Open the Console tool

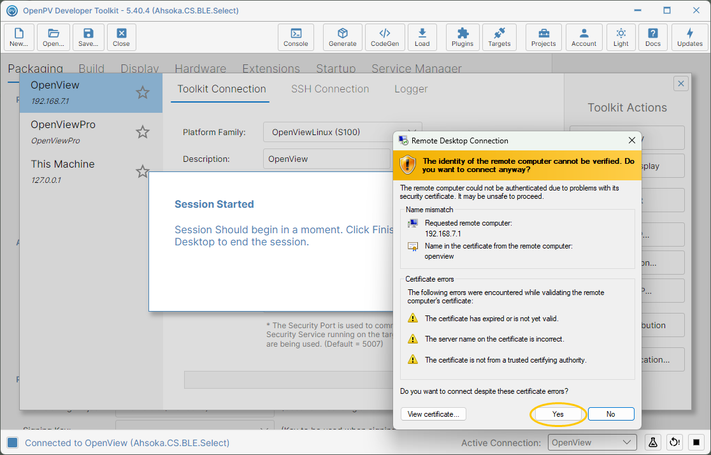tap(296, 37)
